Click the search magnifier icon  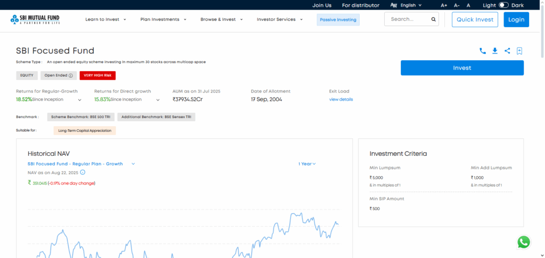[433, 20]
